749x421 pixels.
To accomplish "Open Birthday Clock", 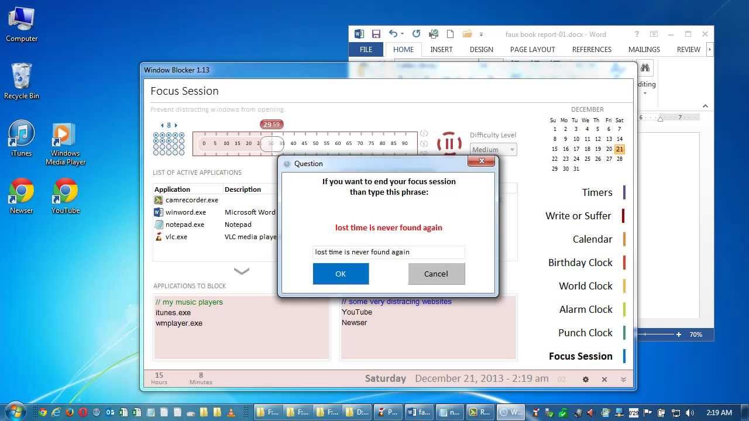I will [x=580, y=263].
